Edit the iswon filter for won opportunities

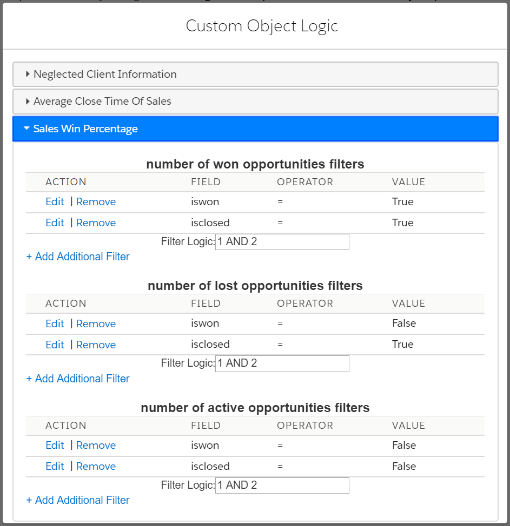(x=55, y=201)
